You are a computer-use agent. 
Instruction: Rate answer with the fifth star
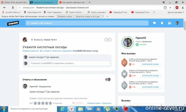click(x=50, y=103)
